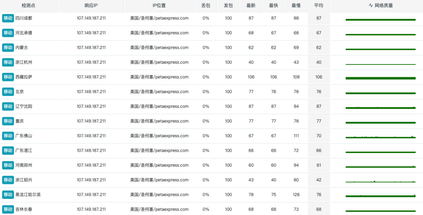Click the IP location in 广东佛山 row
The height and width of the screenshot is (215, 423).
point(159,136)
